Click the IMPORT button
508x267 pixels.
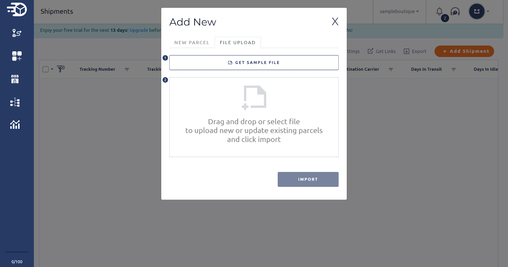coord(308,179)
